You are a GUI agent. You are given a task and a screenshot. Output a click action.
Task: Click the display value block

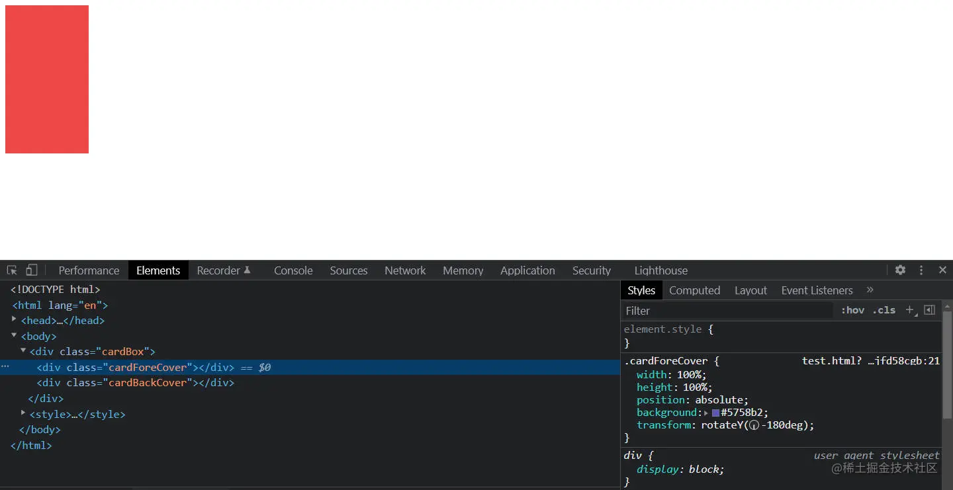[x=704, y=470]
